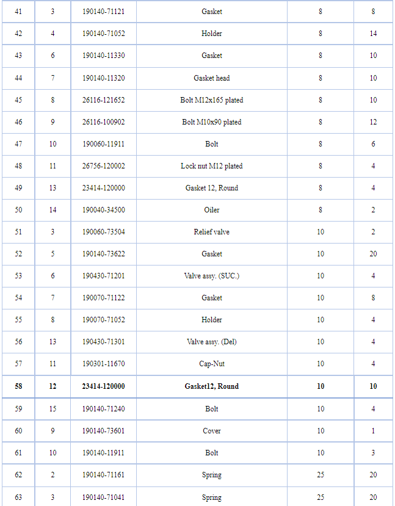
Task: Click the Gasket head description cell
Action: [212, 78]
